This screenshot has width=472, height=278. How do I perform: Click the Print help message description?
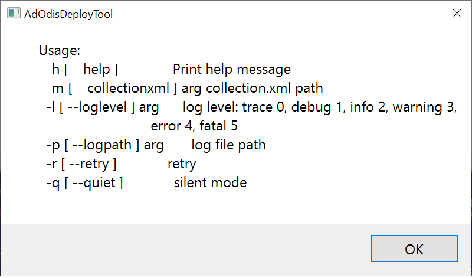[x=231, y=70]
